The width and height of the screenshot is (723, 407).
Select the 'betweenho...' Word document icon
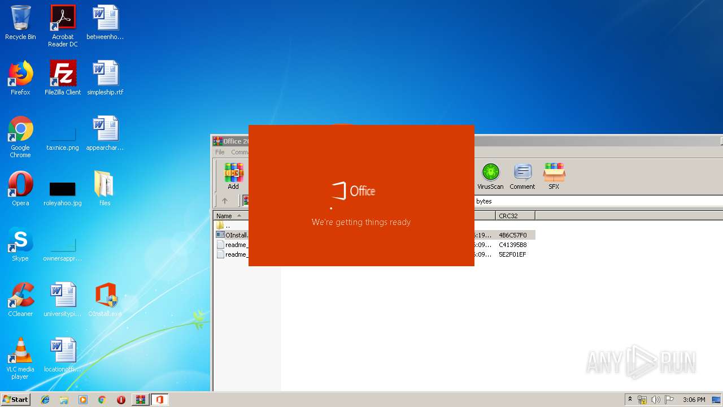[105, 23]
